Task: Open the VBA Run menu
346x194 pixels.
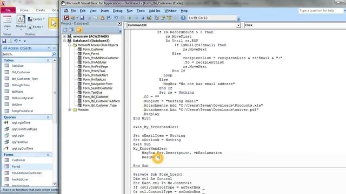Action: (130, 11)
